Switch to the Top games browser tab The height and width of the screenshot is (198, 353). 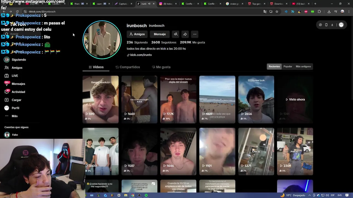tap(257, 4)
